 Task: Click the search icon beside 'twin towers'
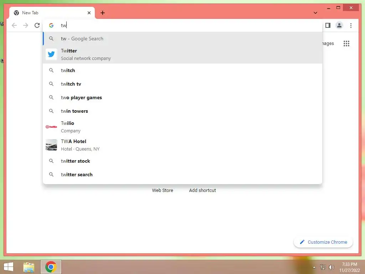click(x=51, y=111)
